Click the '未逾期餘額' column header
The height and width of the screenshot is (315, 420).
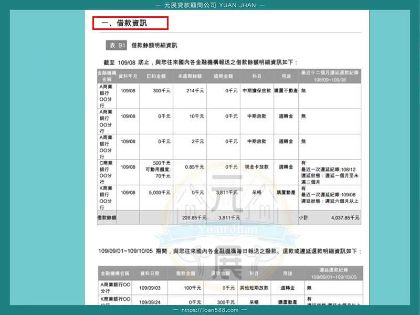(x=190, y=76)
